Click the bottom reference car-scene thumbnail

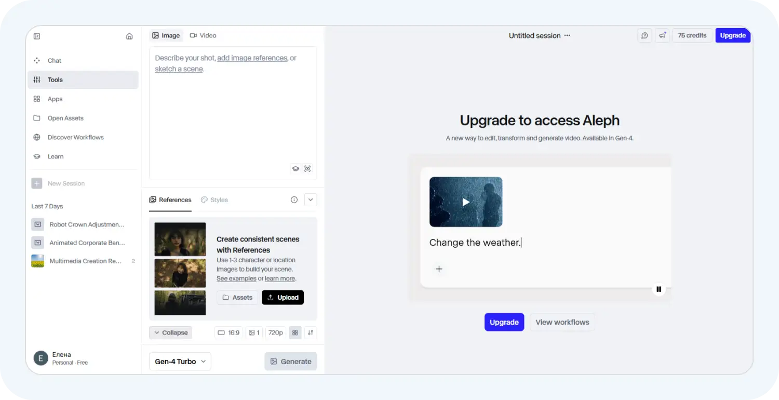pos(180,302)
